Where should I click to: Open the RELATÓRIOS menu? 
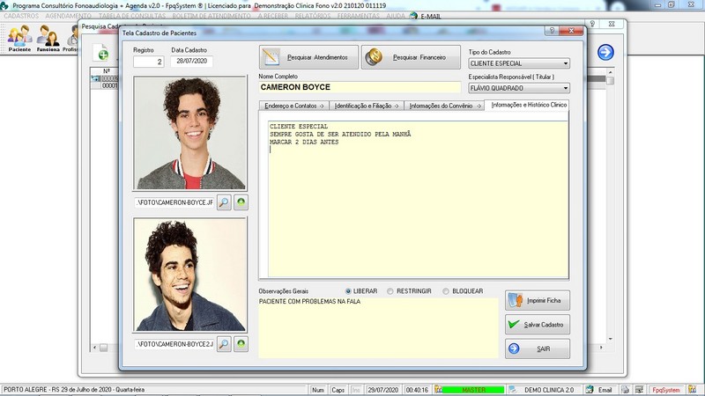click(313, 16)
